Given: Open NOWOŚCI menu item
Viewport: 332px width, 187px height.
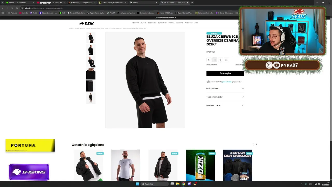Looking at the screenshot, I should pos(135,23).
